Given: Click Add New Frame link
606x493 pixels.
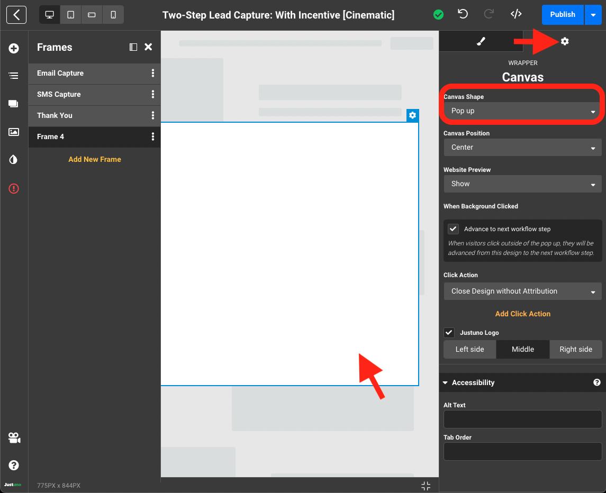Looking at the screenshot, I should click(95, 159).
